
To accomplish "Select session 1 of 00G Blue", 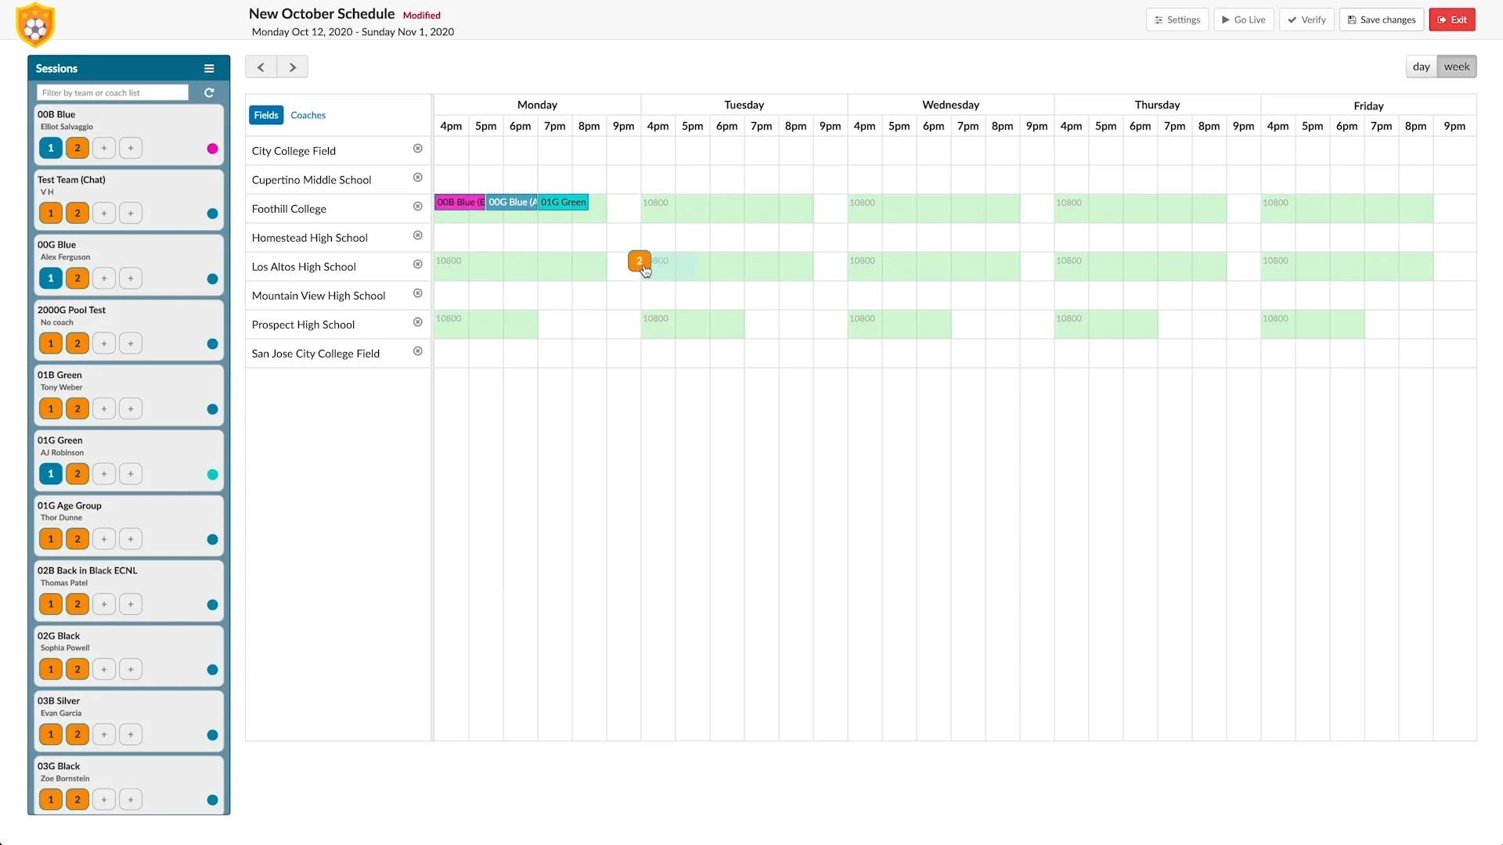I will click(x=51, y=278).
